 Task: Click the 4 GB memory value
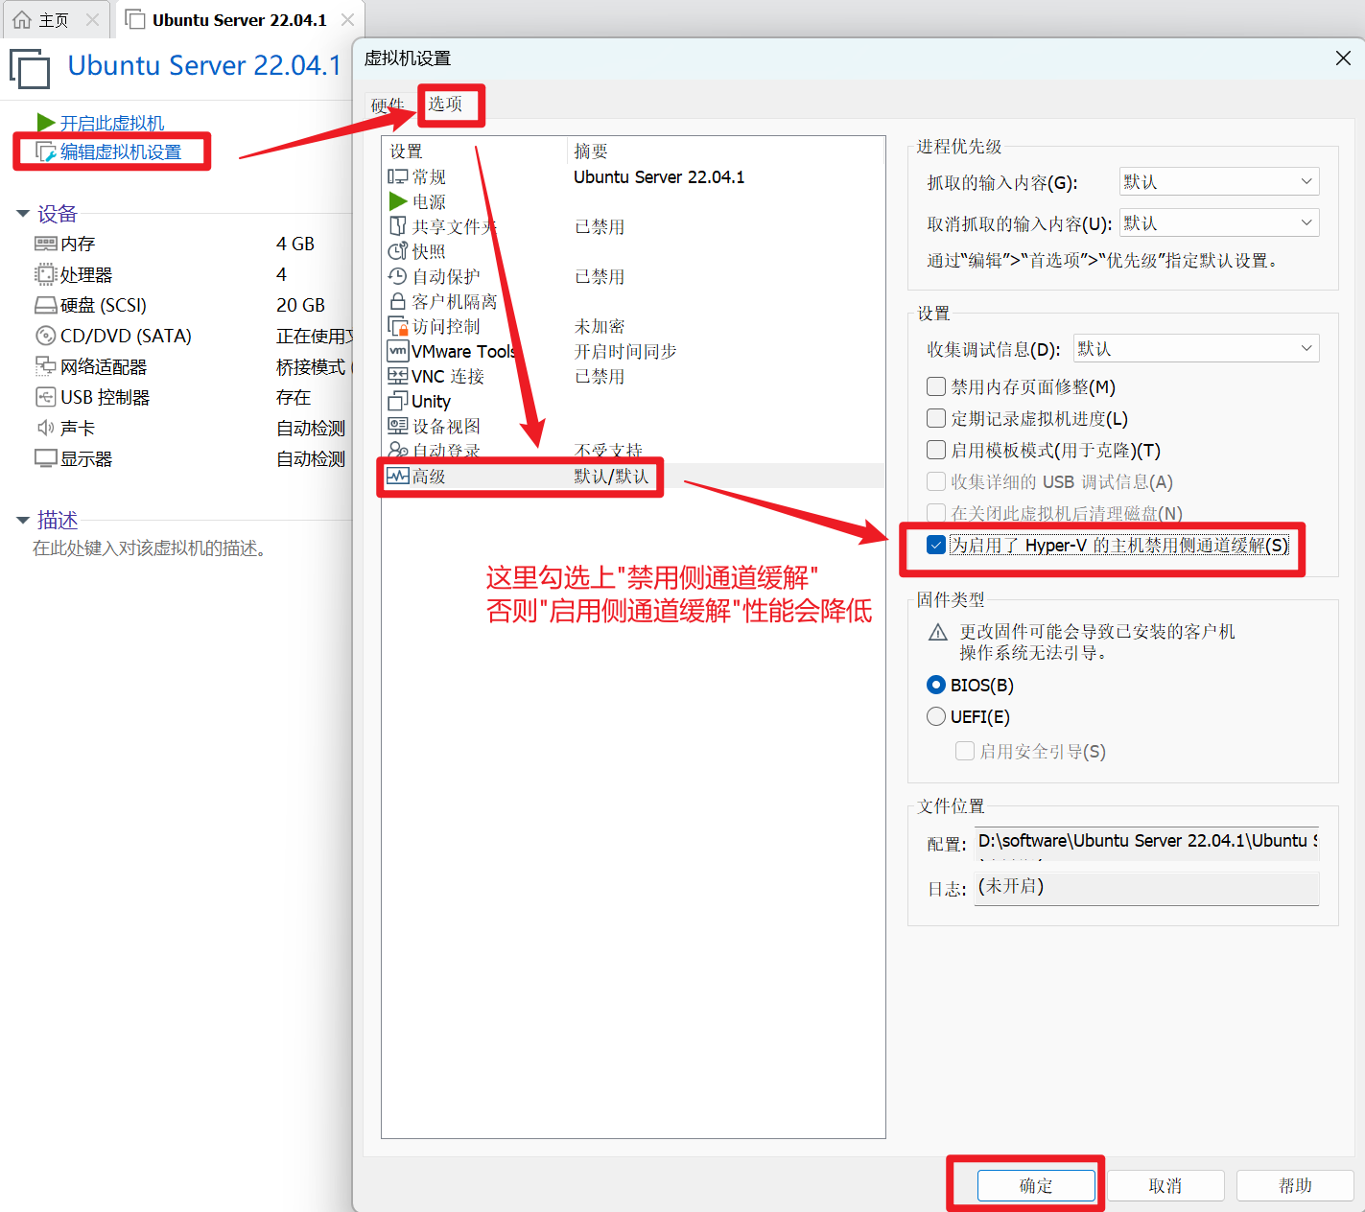tap(295, 244)
